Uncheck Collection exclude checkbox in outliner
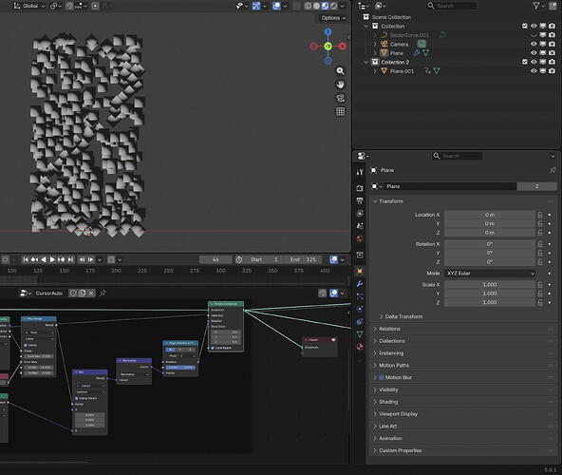This screenshot has height=475, width=562. [524, 27]
